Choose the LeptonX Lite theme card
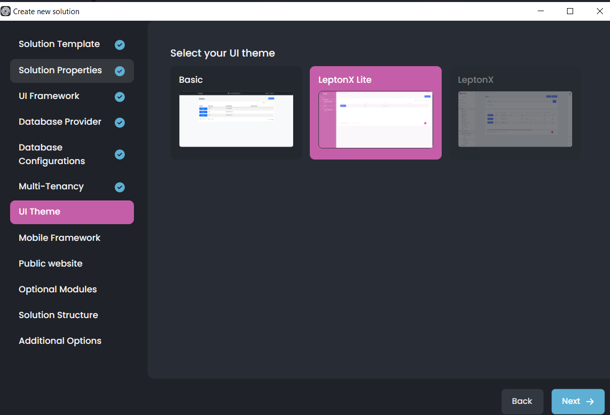 coord(376,113)
